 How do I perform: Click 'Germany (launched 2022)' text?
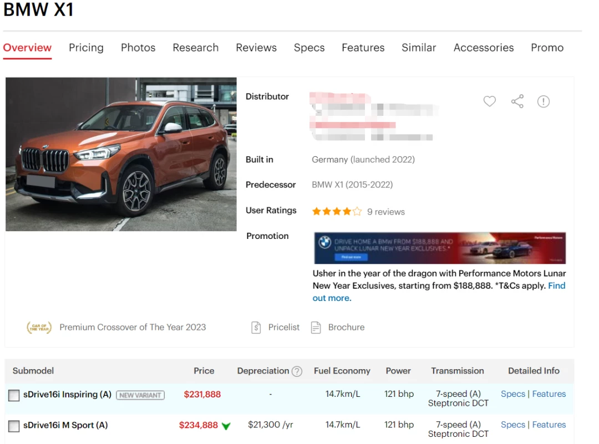(363, 160)
